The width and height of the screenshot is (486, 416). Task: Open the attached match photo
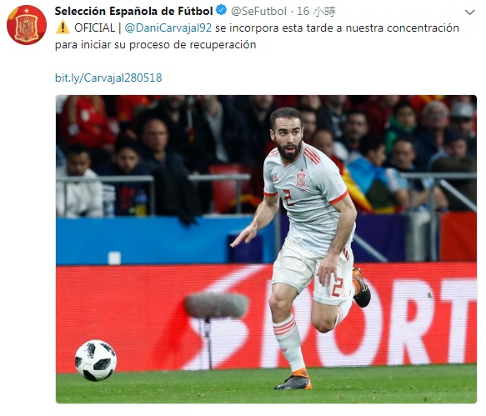click(266, 249)
